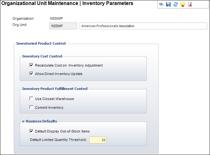Save changes with the blue floppy disk icon
The height and width of the screenshot is (155, 210).
[168, 4]
